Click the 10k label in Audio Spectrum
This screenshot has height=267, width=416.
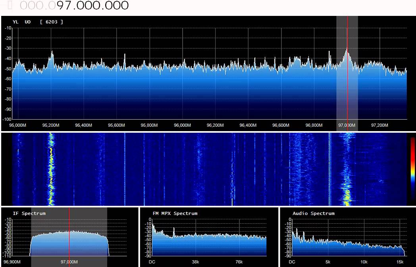(364, 262)
